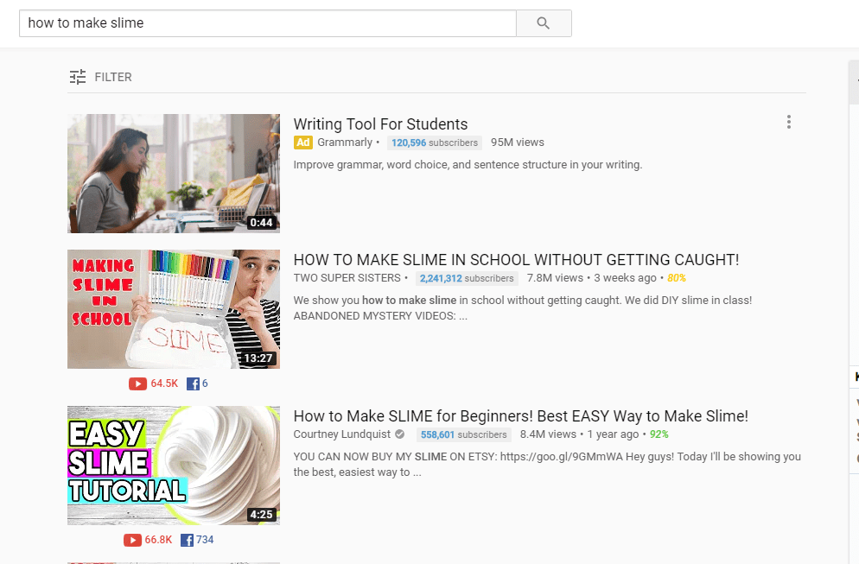859x564 pixels.
Task: Click the magnifying glass search button
Action: [x=544, y=23]
